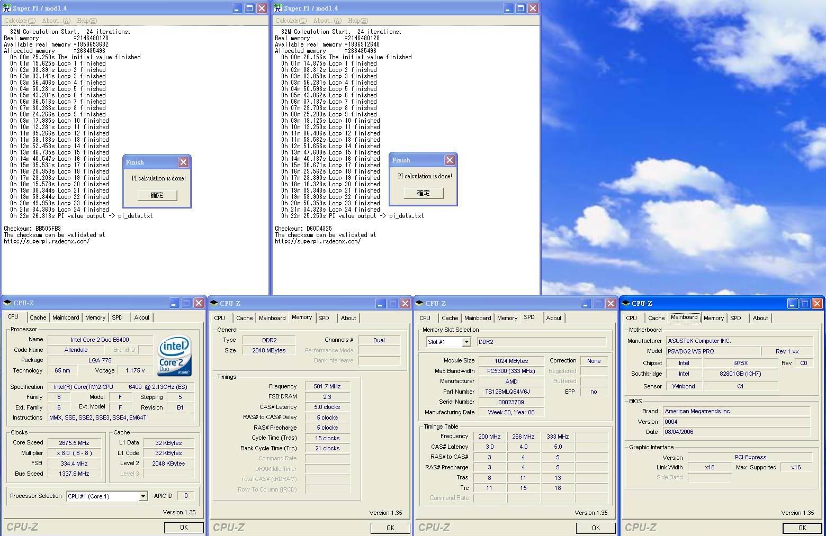This screenshot has height=536, width=826.
Task: Switch to Cache tab in first CPU-Z
Action: 38,317
